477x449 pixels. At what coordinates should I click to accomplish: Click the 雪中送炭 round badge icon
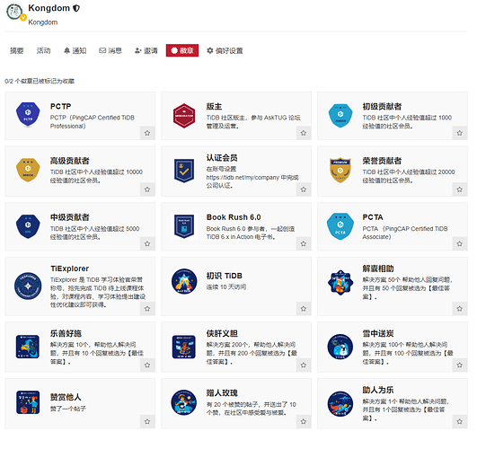click(340, 347)
